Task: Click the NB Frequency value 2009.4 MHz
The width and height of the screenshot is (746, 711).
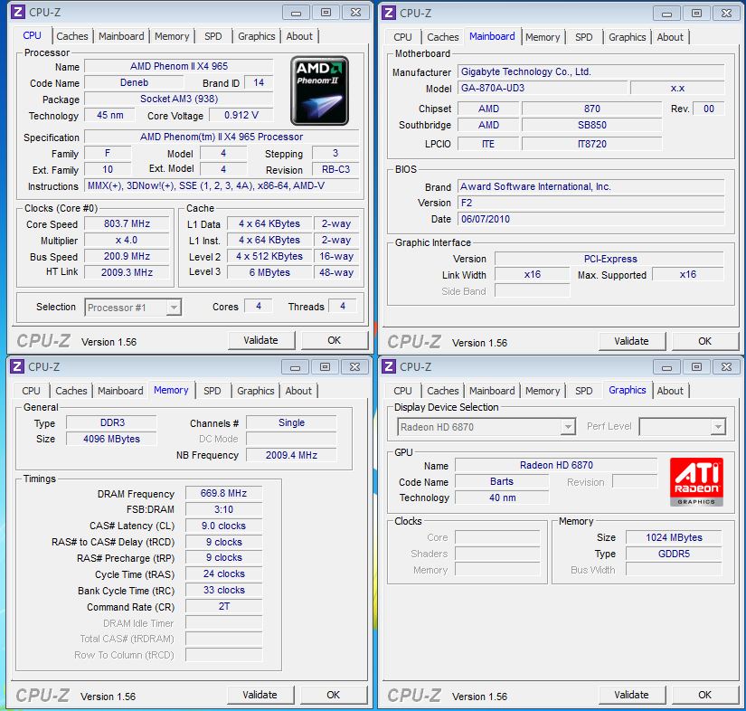Action: click(x=291, y=455)
